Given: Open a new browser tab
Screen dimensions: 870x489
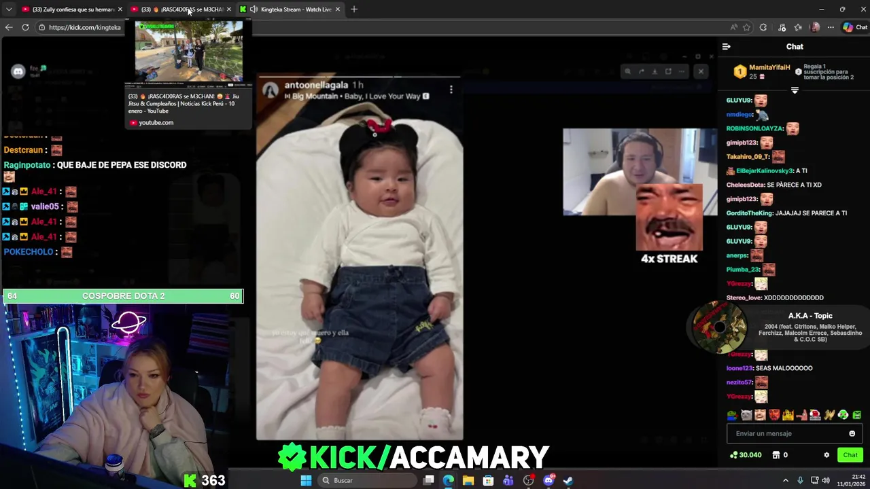Looking at the screenshot, I should (x=354, y=9).
